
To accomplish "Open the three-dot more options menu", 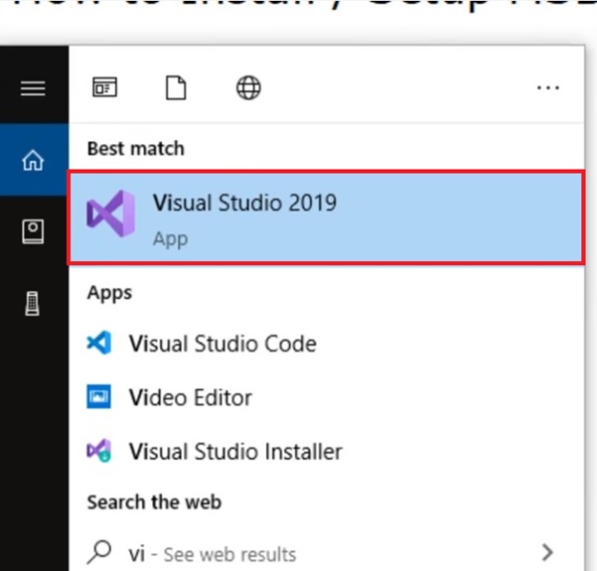I will pos(548,88).
